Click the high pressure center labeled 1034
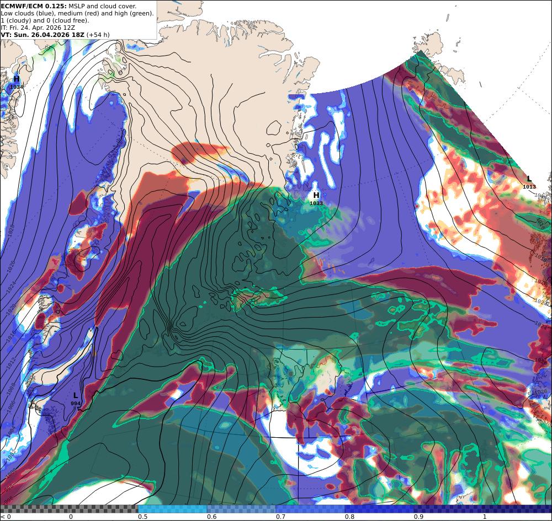 pyautogui.click(x=17, y=83)
